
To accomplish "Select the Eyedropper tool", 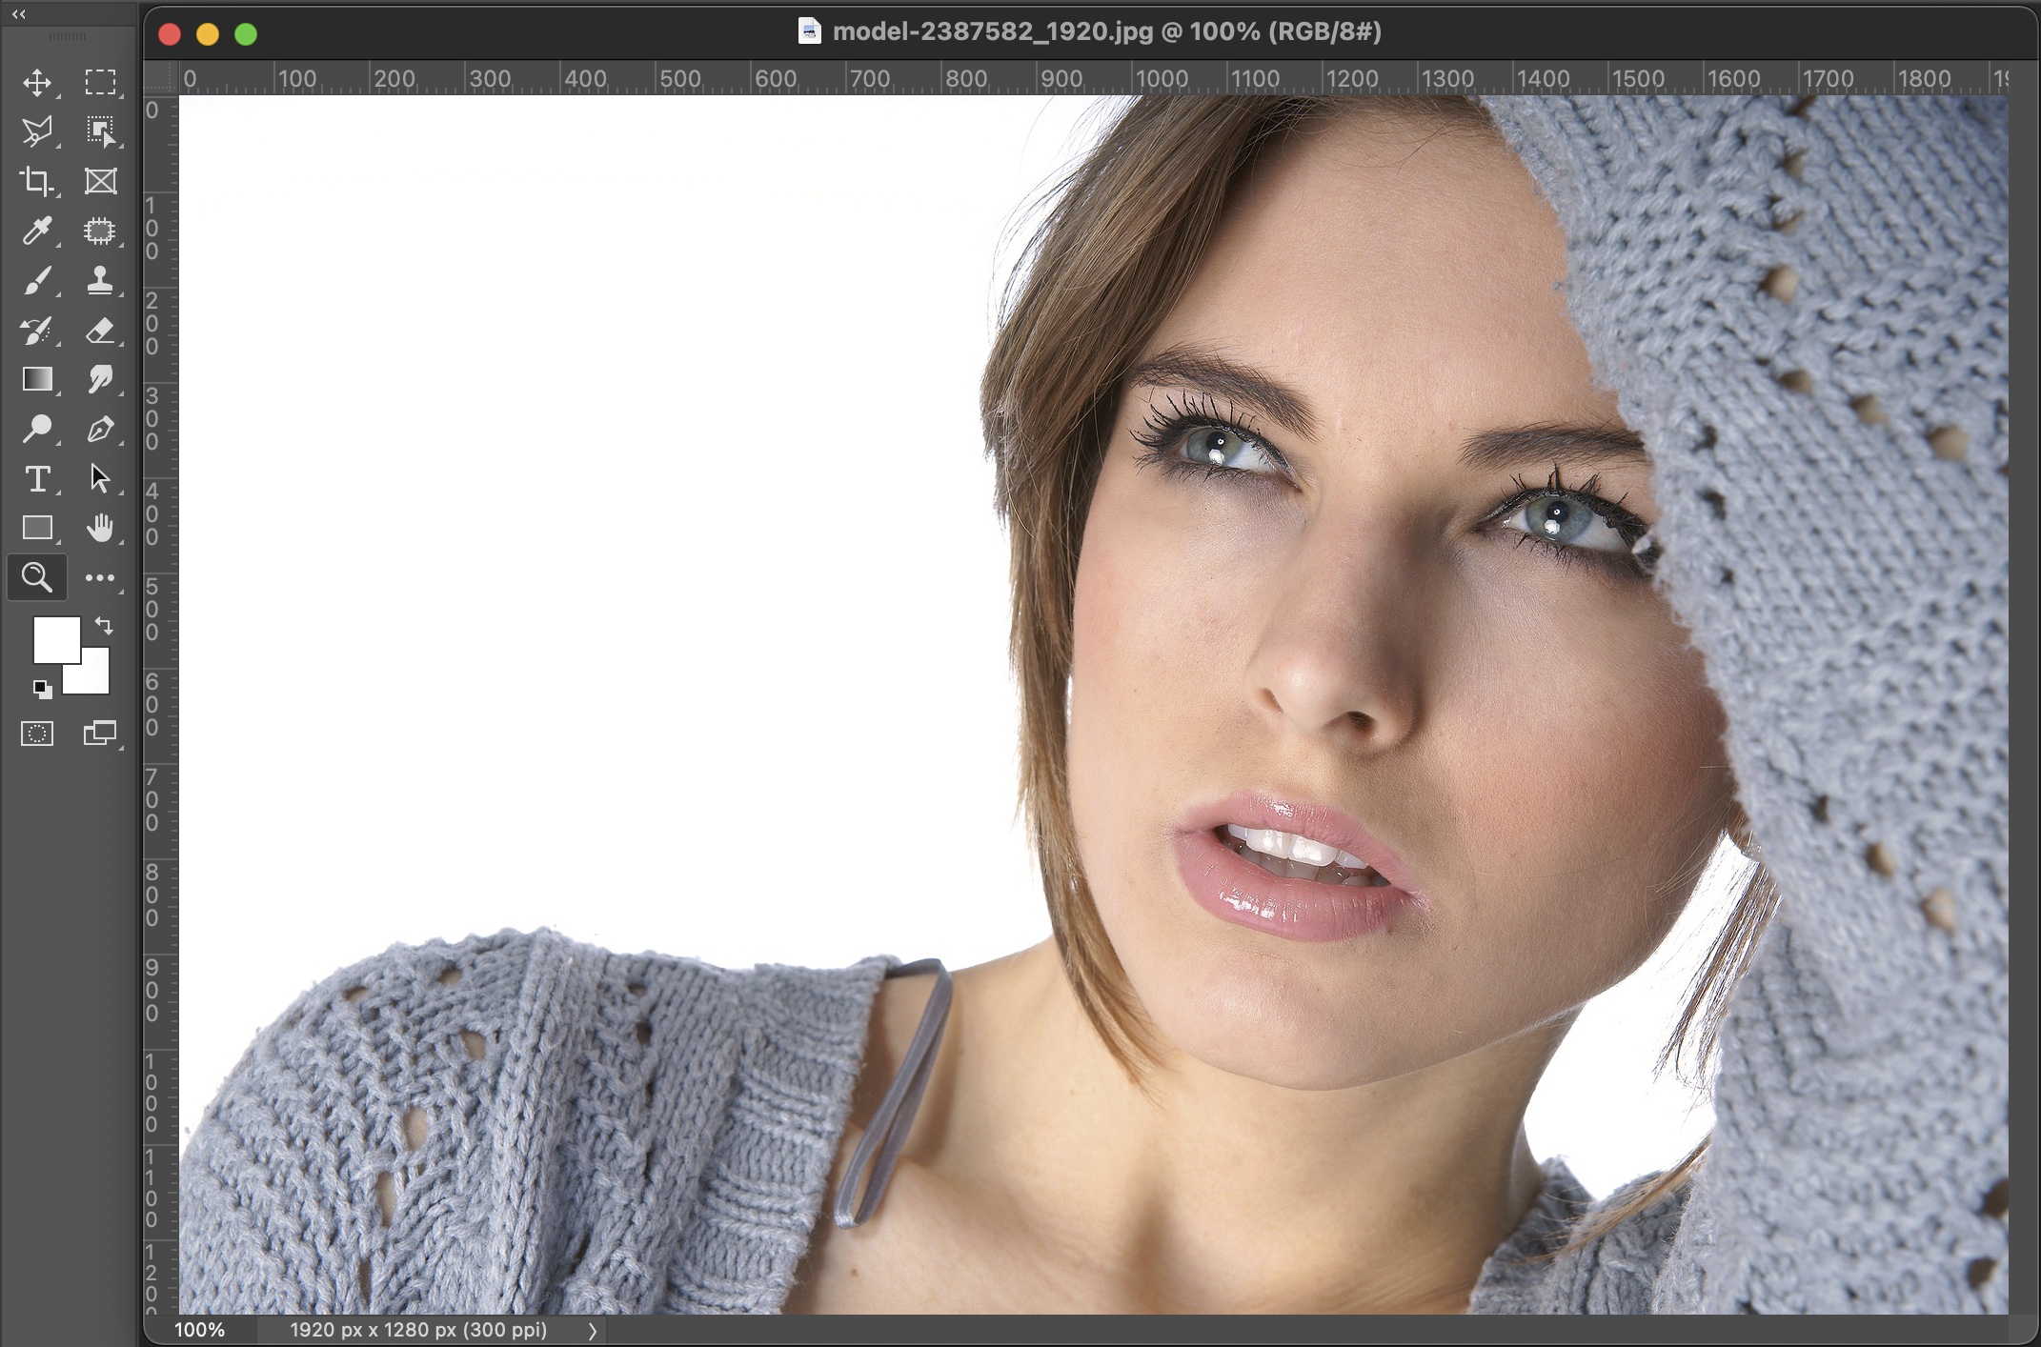I will click(x=37, y=231).
